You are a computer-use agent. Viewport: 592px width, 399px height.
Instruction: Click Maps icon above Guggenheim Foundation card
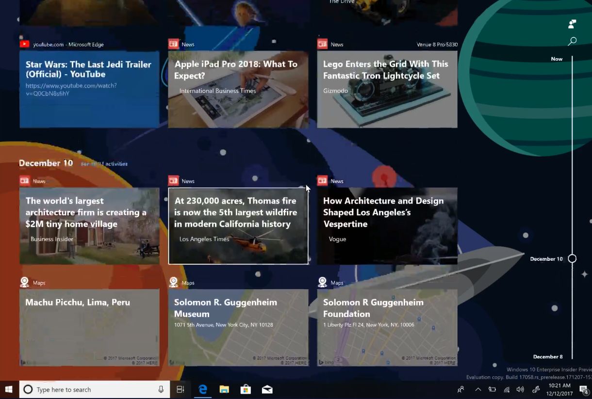[322, 282]
